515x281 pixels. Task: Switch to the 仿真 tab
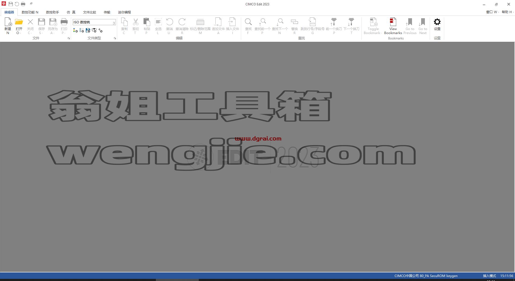[71, 12]
